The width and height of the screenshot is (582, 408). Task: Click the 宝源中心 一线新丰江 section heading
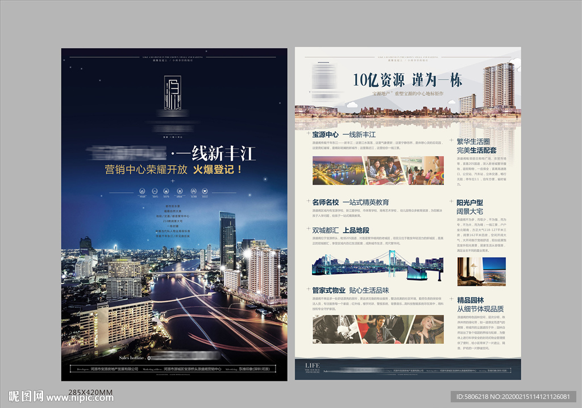point(344,134)
